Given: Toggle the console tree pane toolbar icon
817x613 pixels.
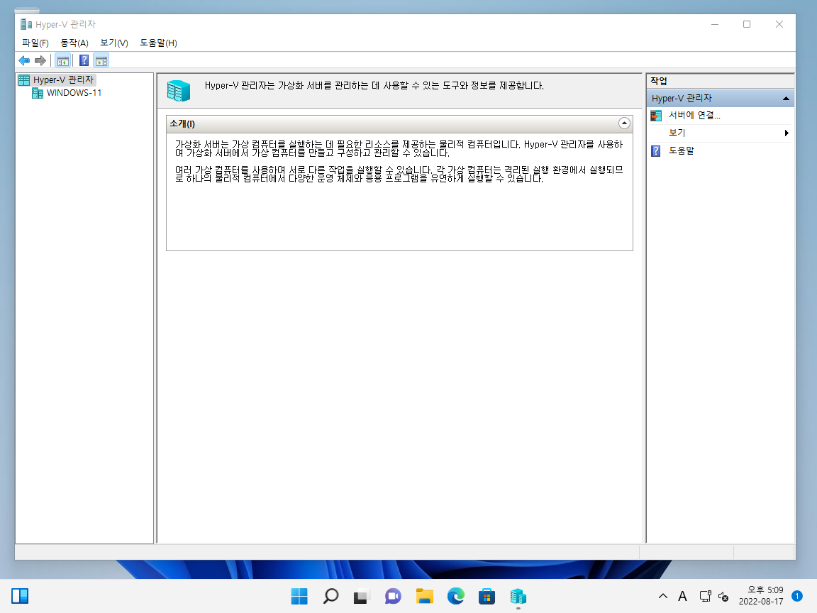Looking at the screenshot, I should click(x=63, y=60).
